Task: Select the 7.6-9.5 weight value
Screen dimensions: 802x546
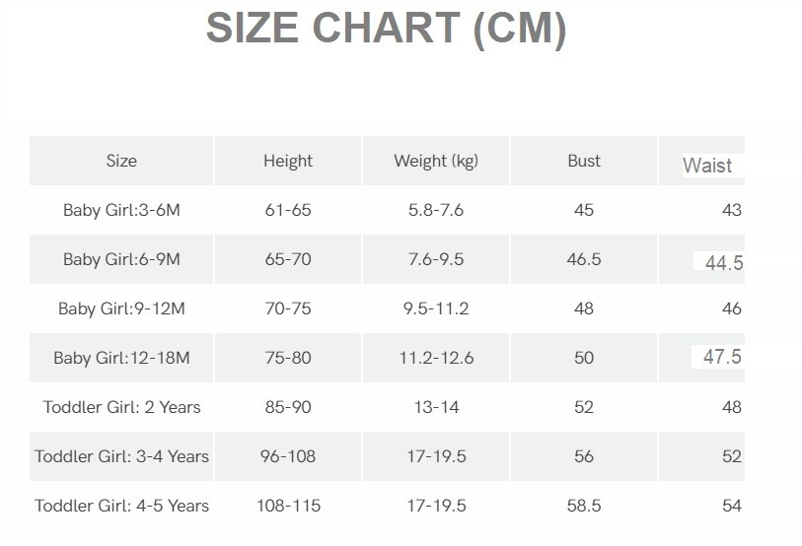Action: coord(436,259)
